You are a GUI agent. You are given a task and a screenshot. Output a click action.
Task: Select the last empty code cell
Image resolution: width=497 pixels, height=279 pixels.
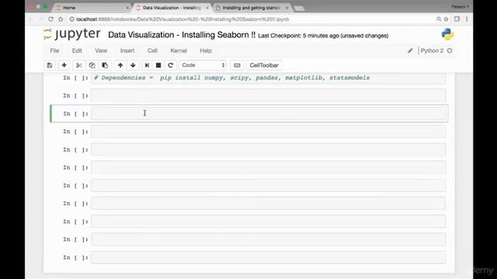click(x=268, y=257)
